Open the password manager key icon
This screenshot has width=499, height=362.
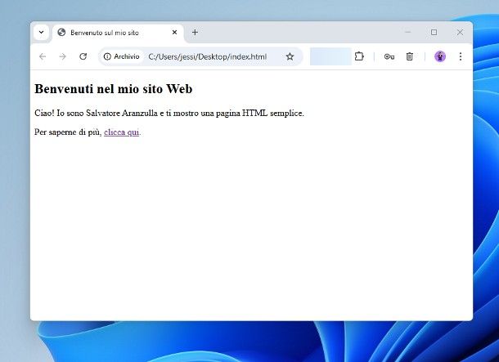coord(389,56)
